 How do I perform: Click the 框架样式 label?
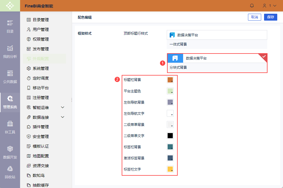pos(85,33)
